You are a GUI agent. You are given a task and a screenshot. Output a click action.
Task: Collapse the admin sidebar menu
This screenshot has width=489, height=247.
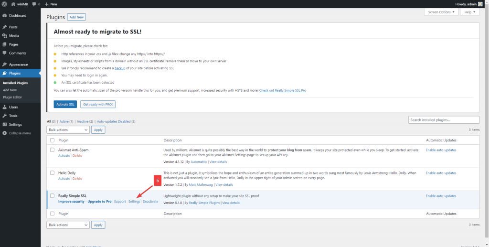click(x=20, y=133)
